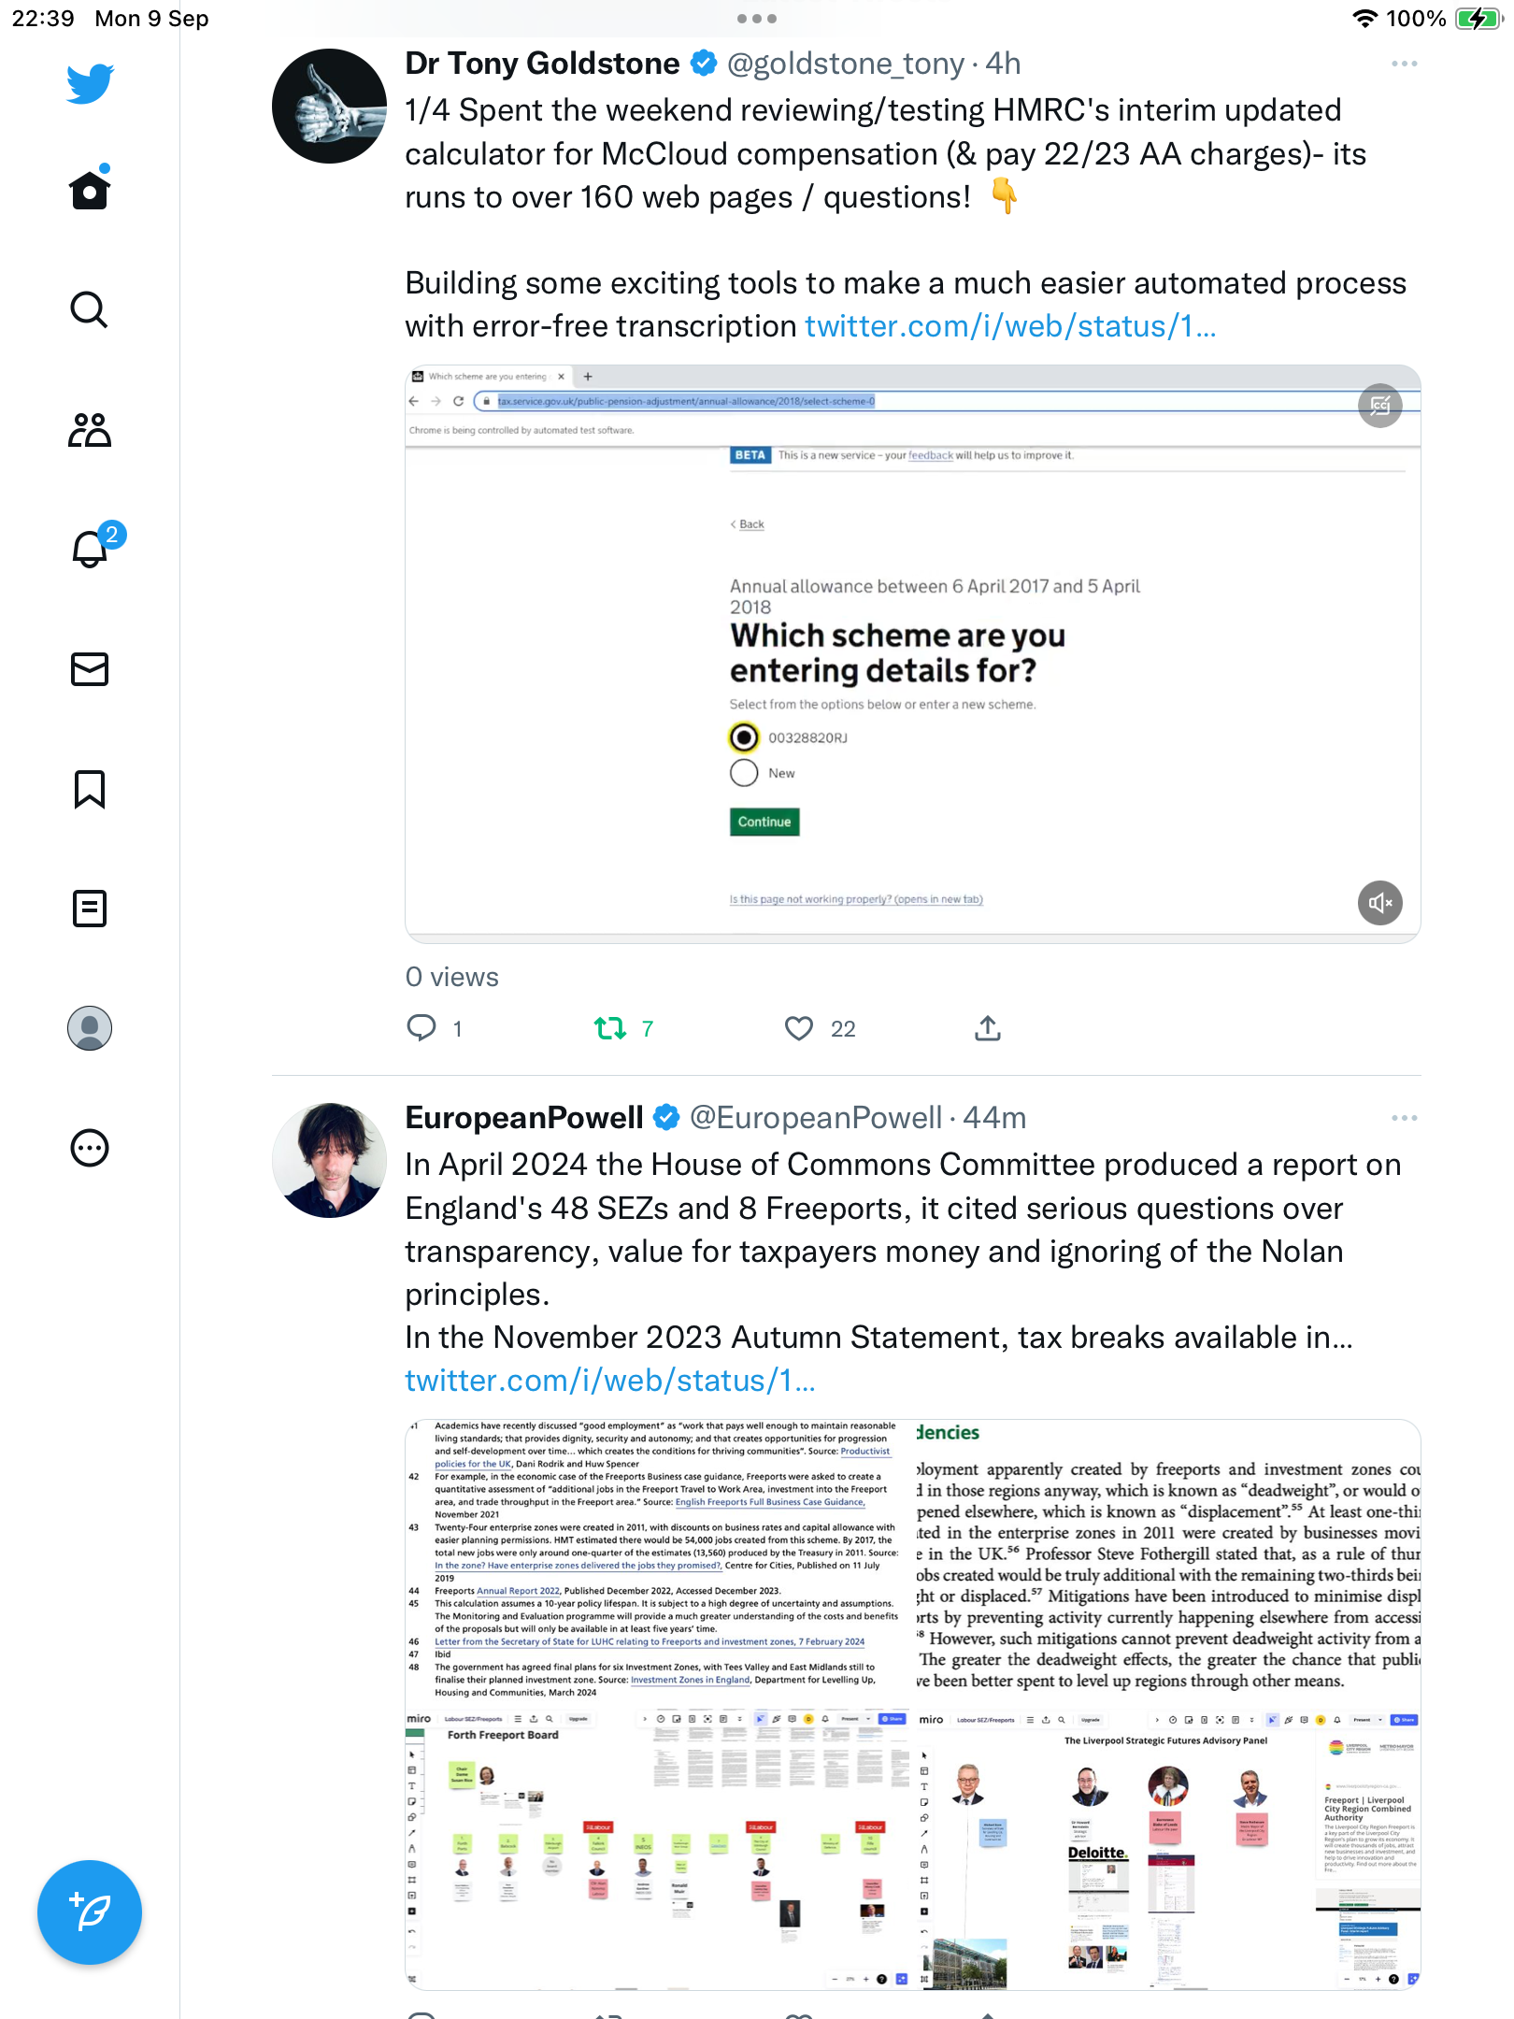Viewport: 1514px width, 2019px height.
Task: Open profile avatar in sidebar
Action: click(90, 1028)
